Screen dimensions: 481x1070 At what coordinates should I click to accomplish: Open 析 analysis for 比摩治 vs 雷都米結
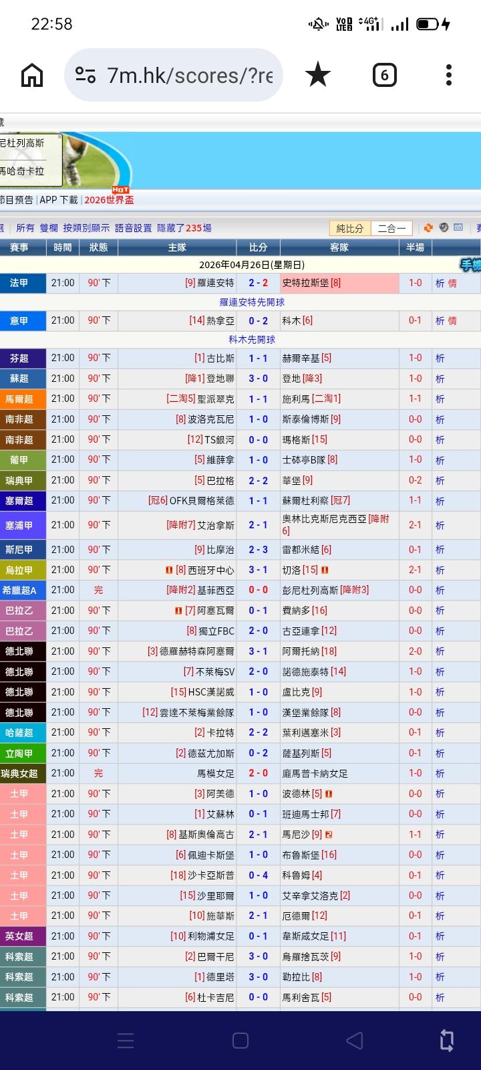pos(440,550)
